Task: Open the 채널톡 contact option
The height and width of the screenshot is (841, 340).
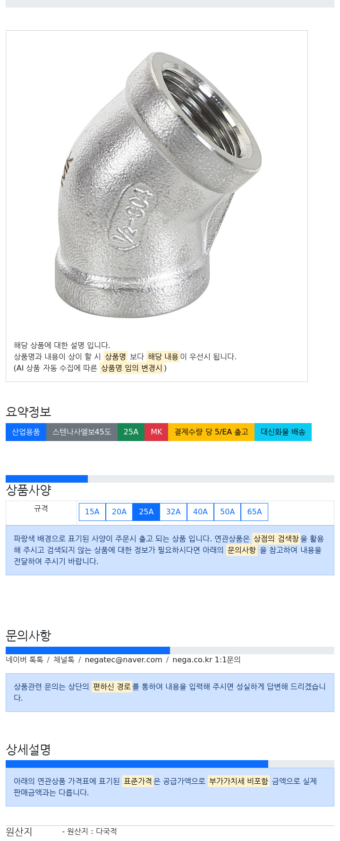Action: [64, 660]
